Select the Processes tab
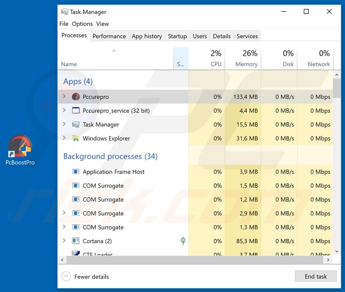Screen dimensions: 345x292 pos(74,35)
